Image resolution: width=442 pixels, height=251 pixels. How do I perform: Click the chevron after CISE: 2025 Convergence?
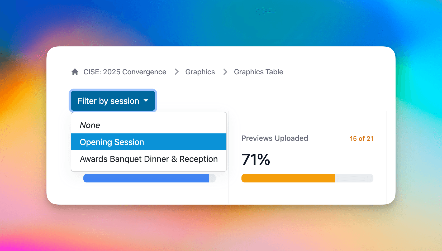point(177,72)
